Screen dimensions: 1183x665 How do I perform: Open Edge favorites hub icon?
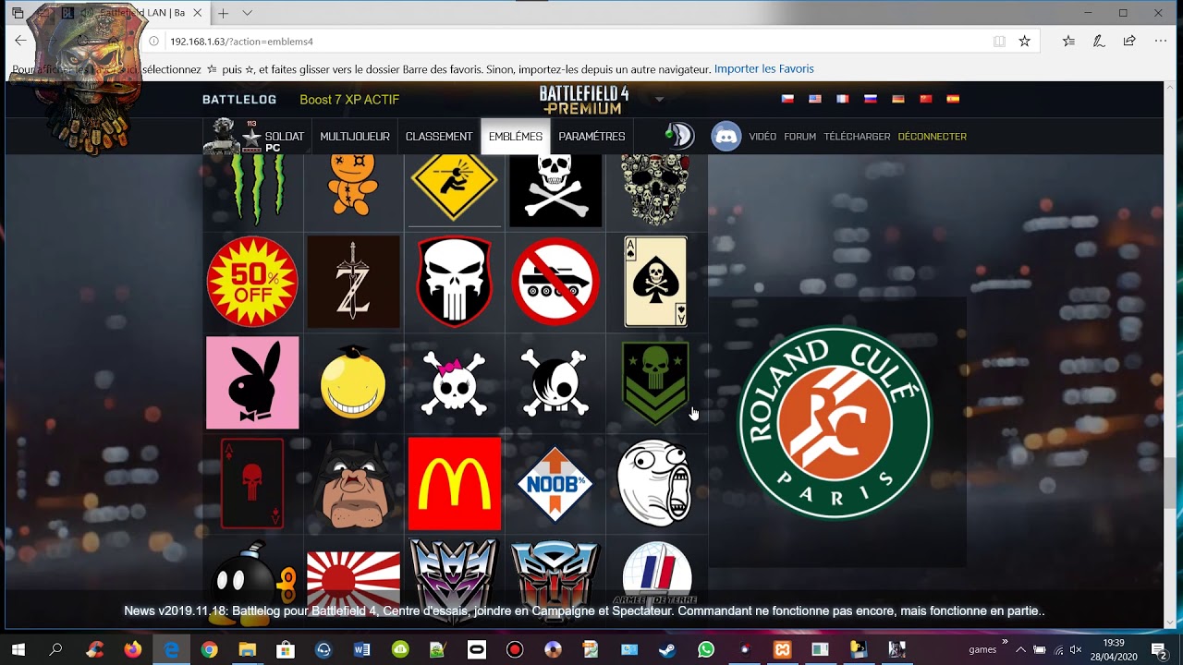pyautogui.click(x=1068, y=41)
